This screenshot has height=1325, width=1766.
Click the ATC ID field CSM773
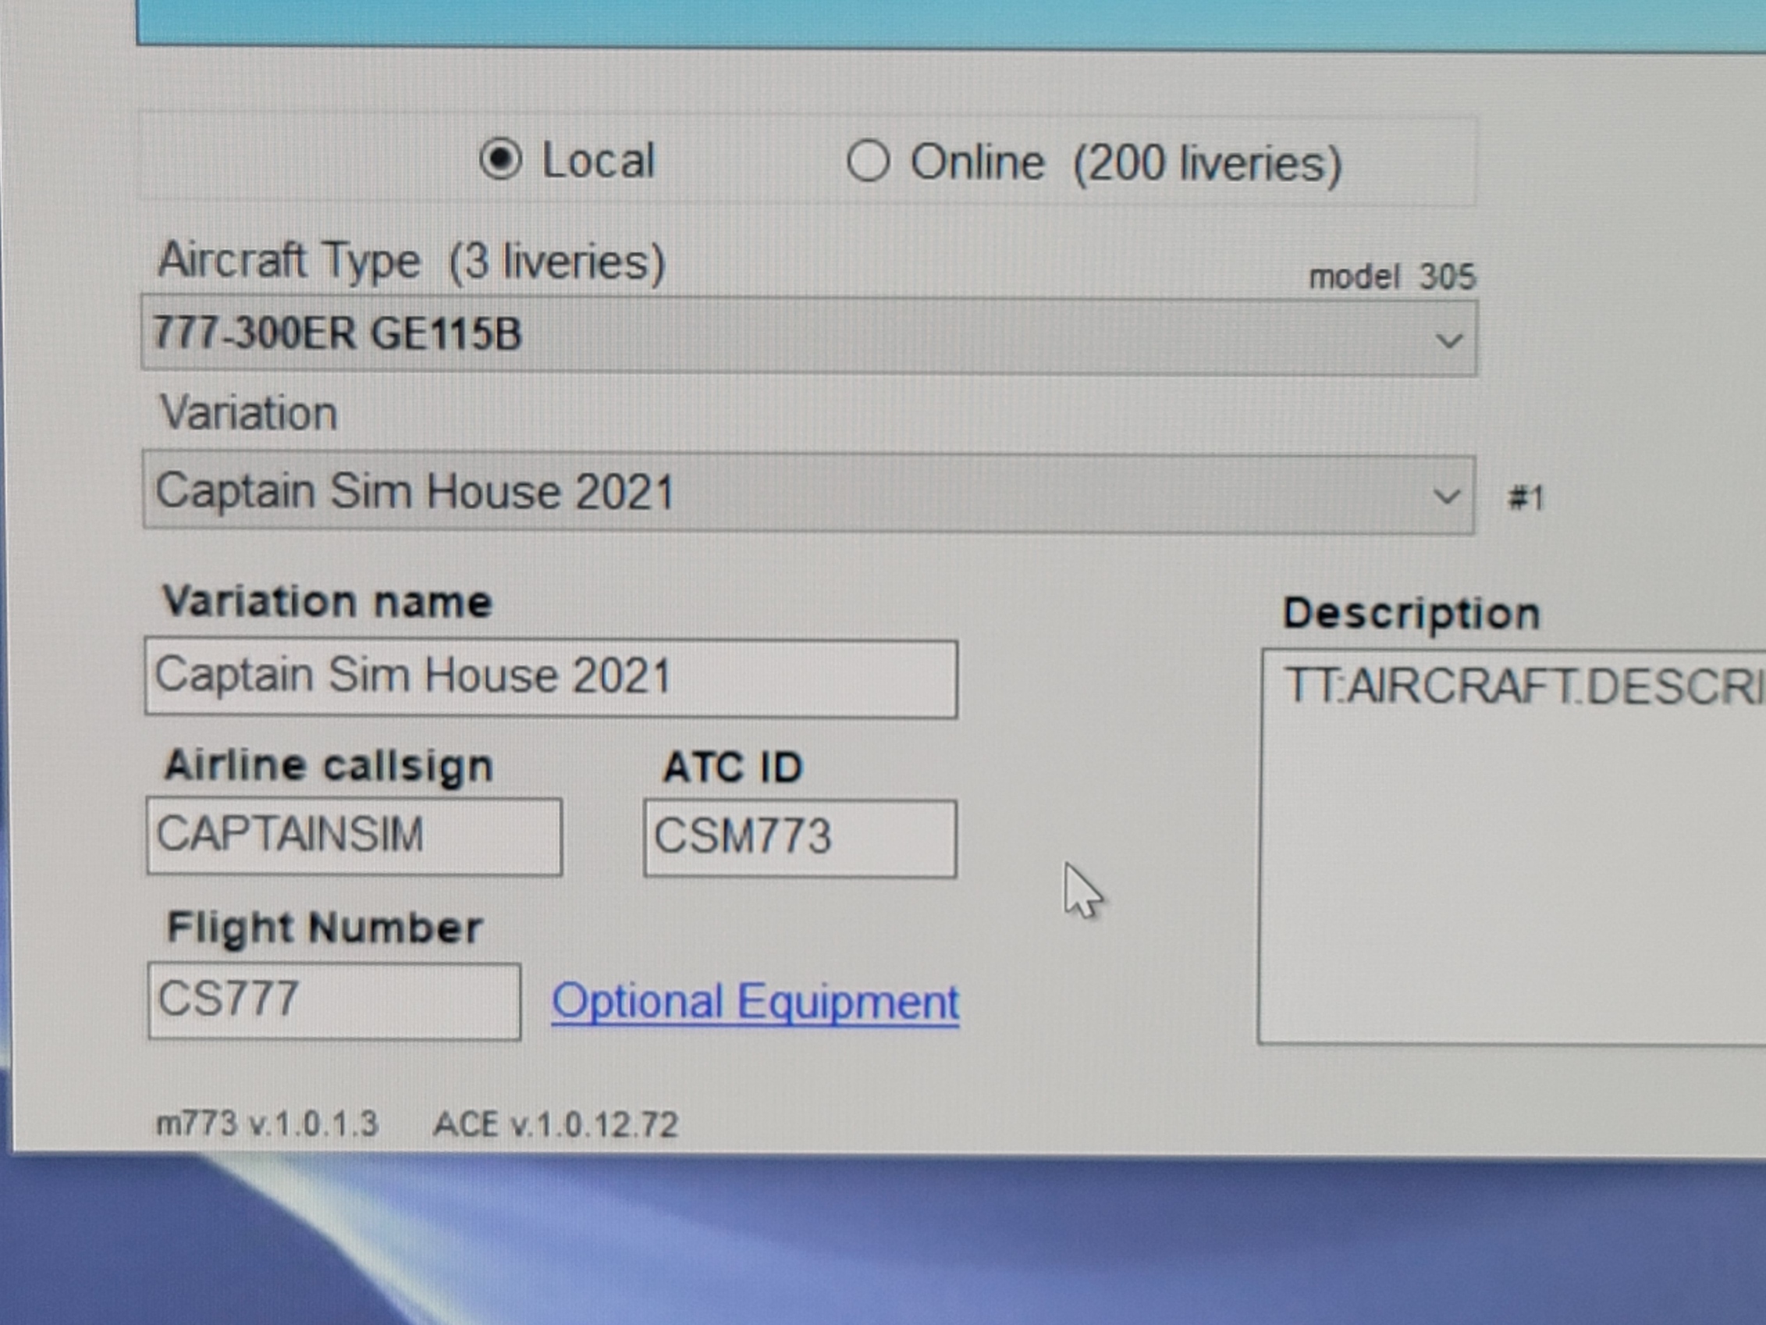[799, 839]
